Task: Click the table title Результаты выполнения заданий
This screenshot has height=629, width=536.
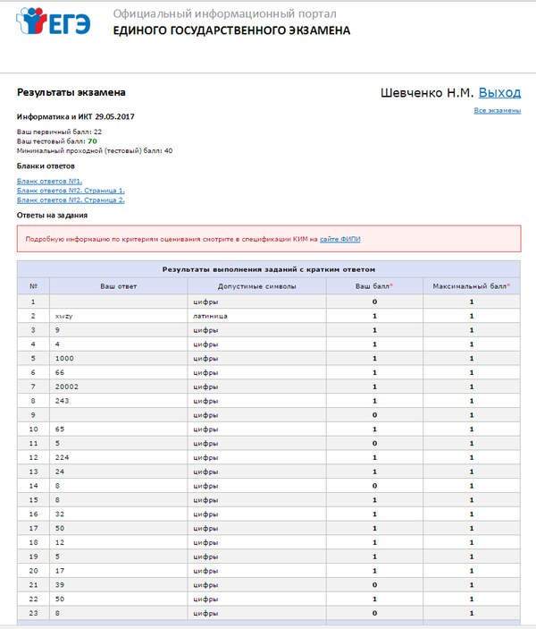Action: pos(268,269)
